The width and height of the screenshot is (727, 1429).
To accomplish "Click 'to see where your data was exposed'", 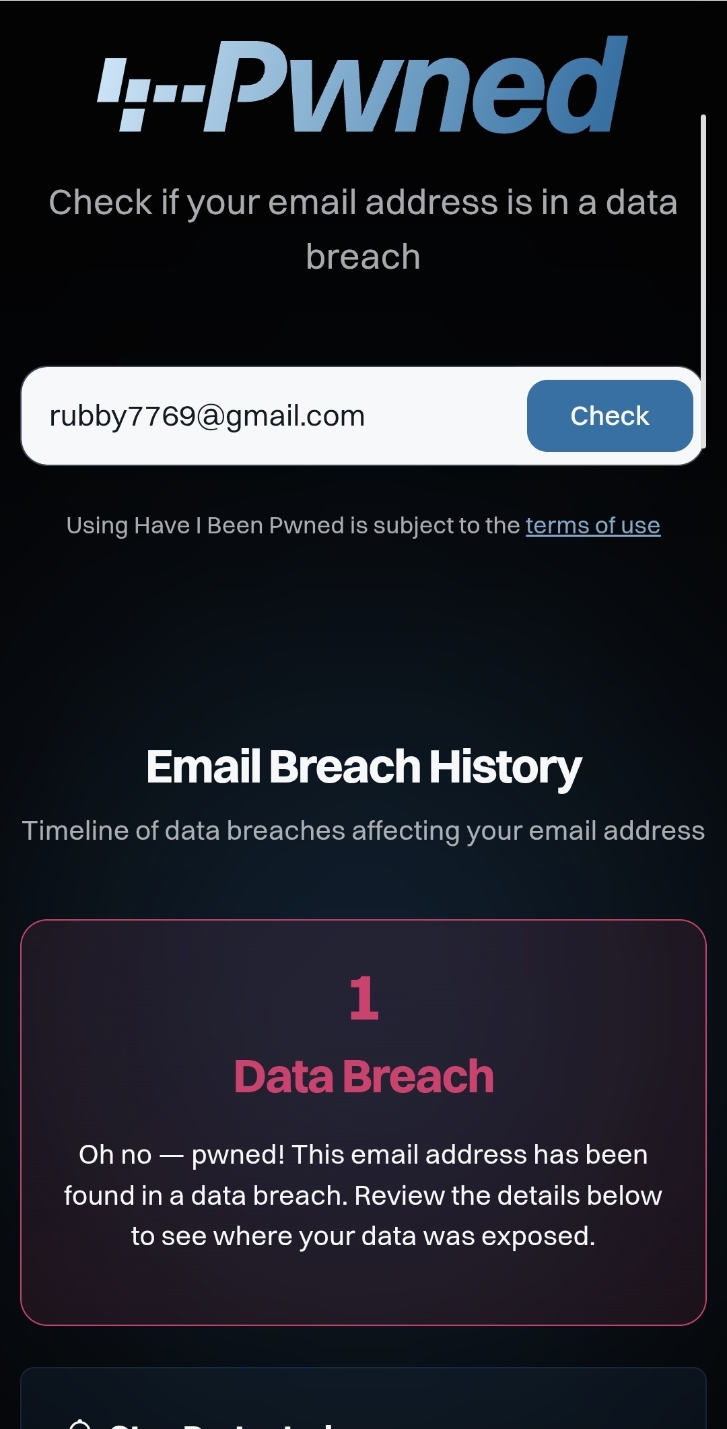I will [x=363, y=1236].
